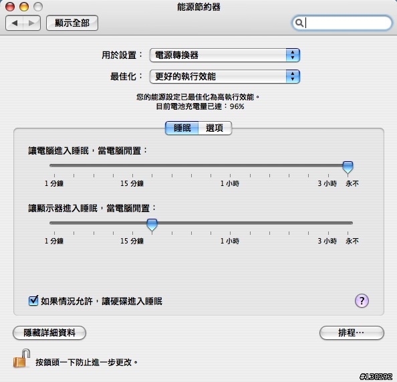
Task: Click the display sleep slider thumb
Action: click(x=152, y=225)
